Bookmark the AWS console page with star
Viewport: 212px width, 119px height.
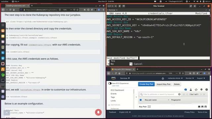pyautogui.click(x=183, y=73)
